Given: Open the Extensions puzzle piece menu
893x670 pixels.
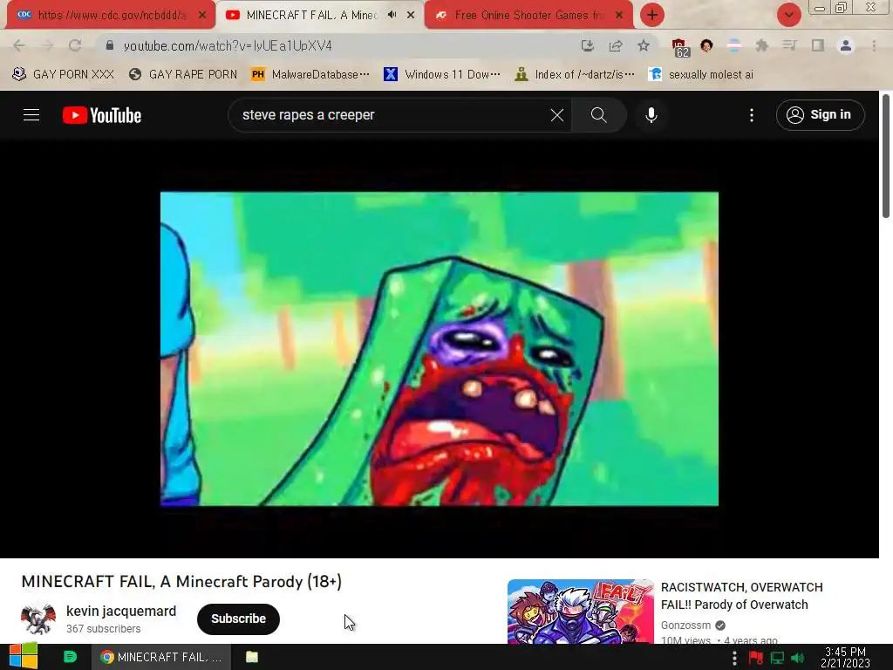Looking at the screenshot, I should click(x=762, y=45).
